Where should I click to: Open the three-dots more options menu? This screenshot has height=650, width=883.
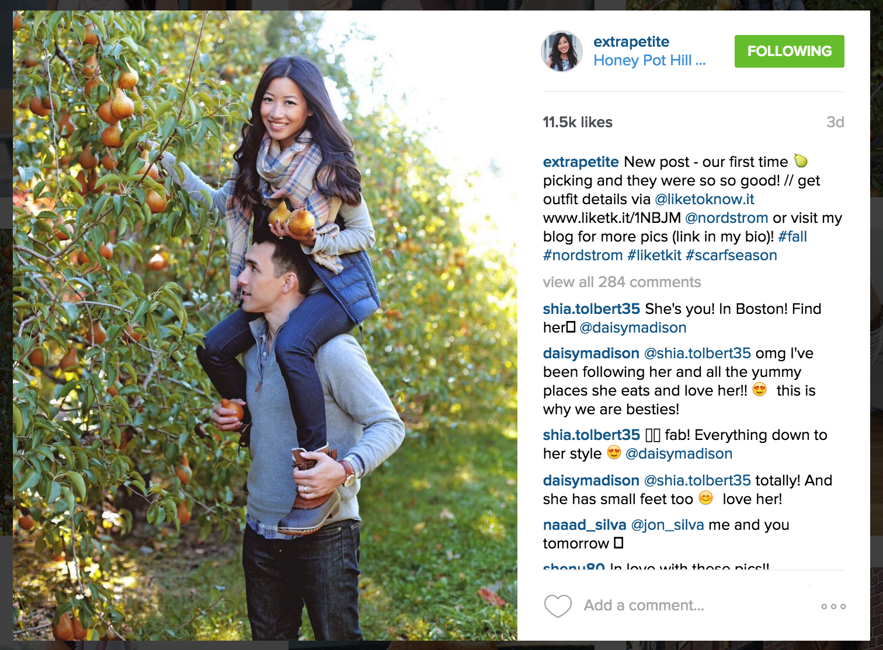click(833, 606)
